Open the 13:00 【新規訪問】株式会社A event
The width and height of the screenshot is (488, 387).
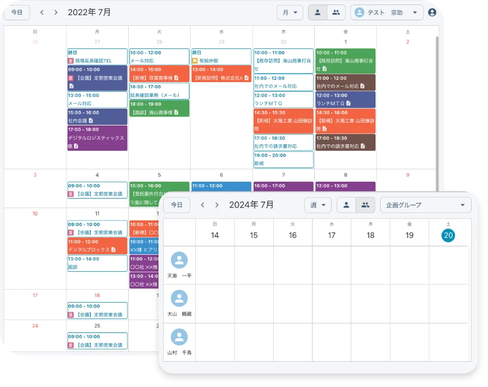pyautogui.click(x=222, y=74)
